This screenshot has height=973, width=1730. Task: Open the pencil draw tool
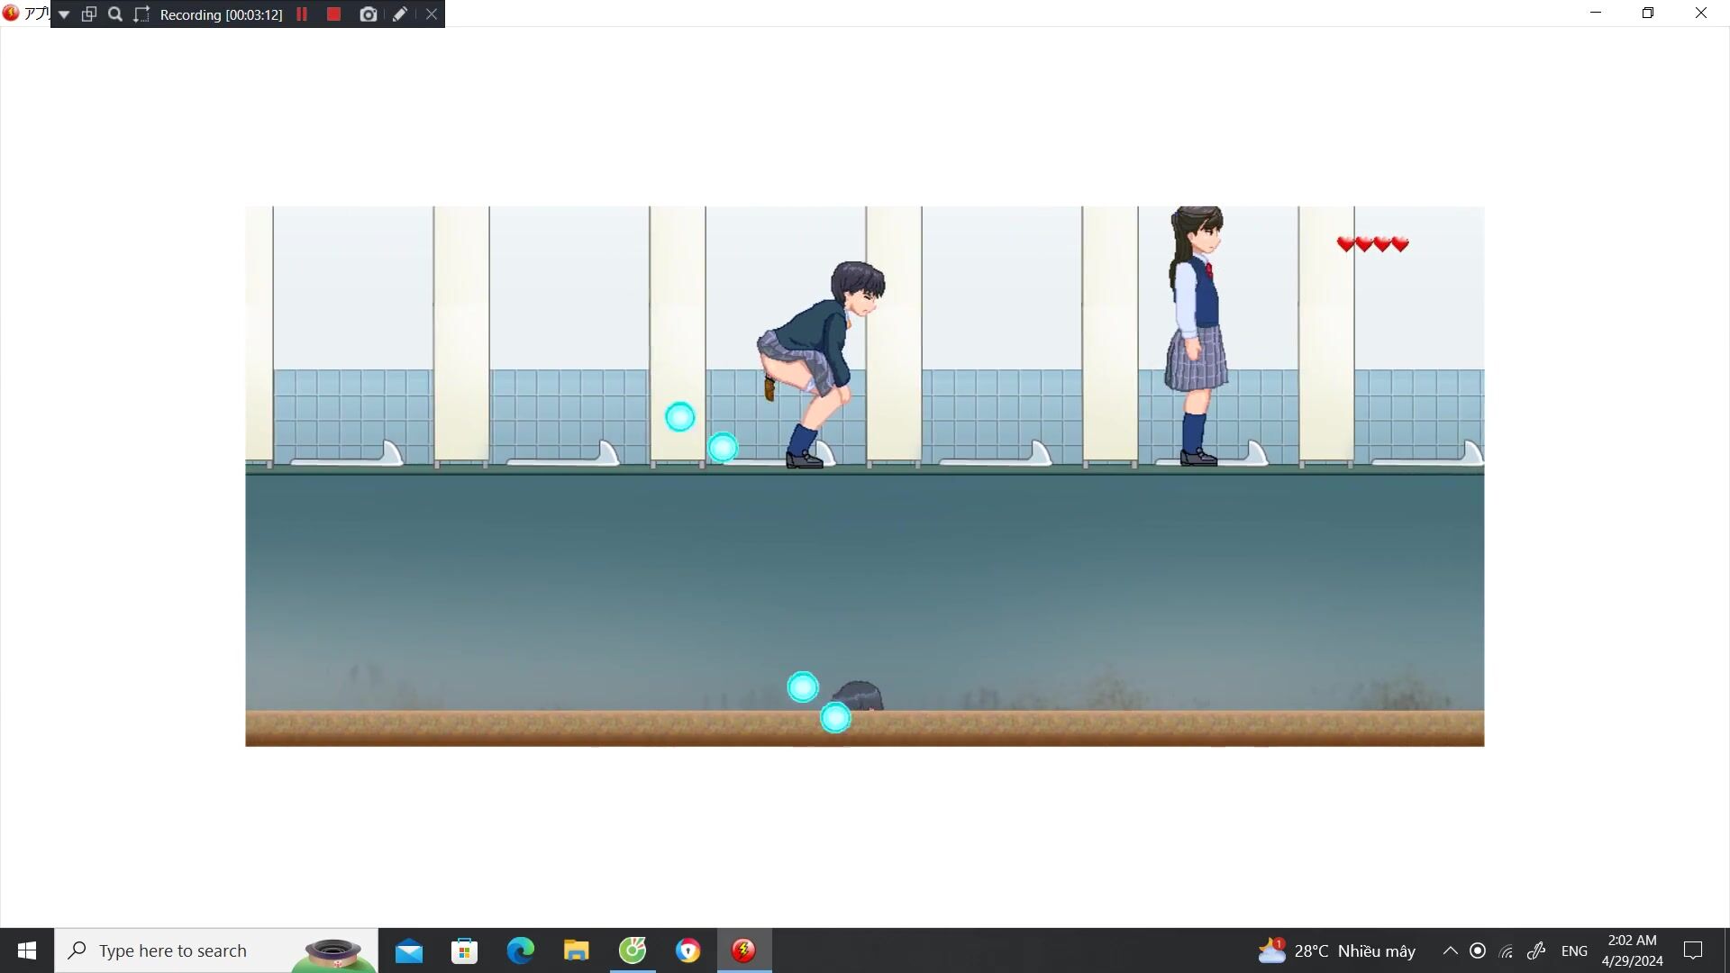tap(400, 14)
